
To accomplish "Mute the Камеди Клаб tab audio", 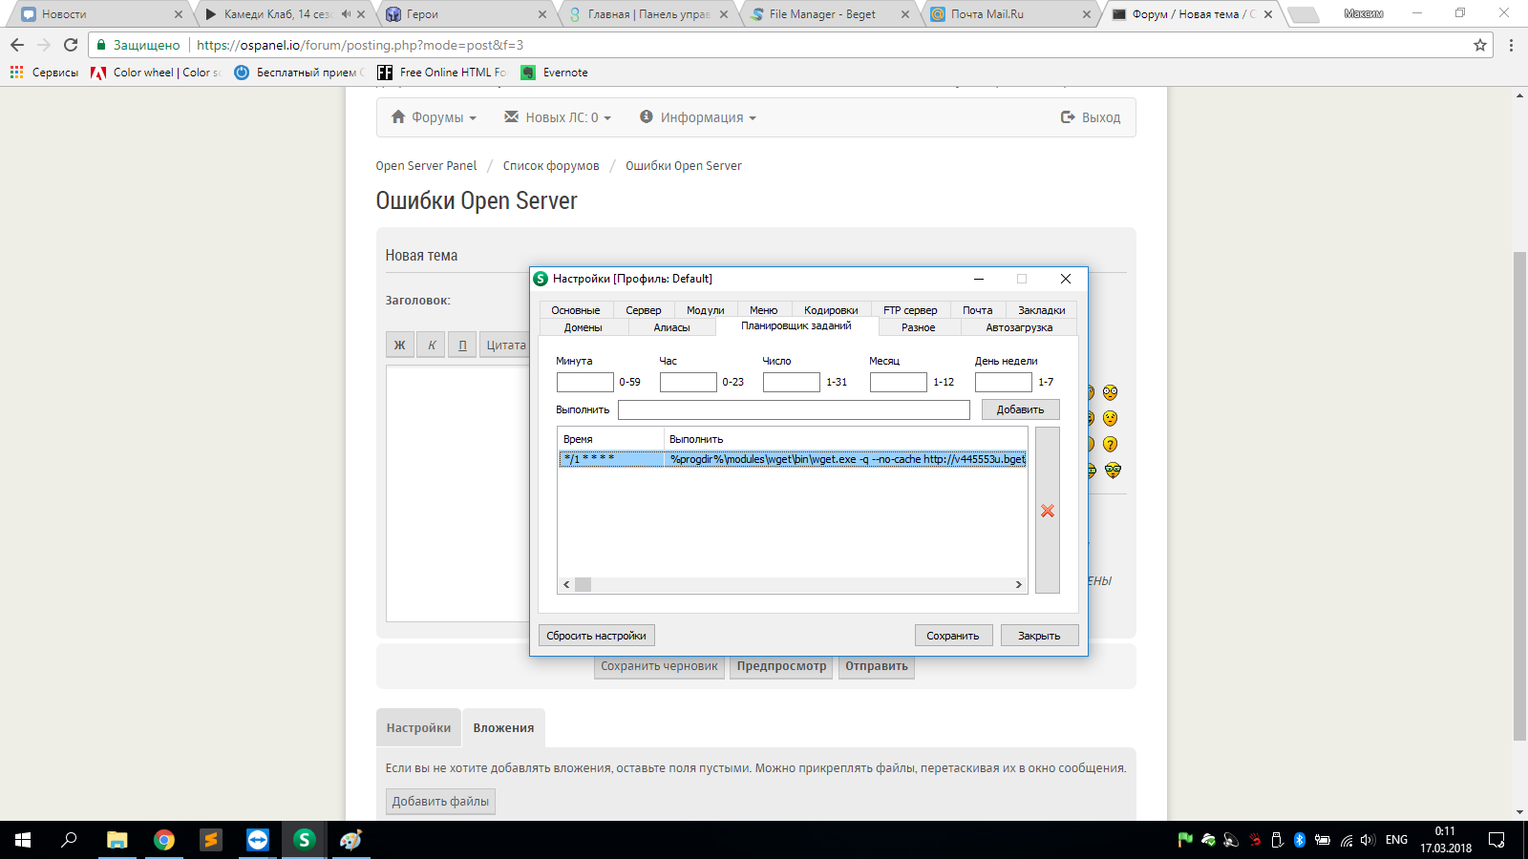I will [x=345, y=14].
